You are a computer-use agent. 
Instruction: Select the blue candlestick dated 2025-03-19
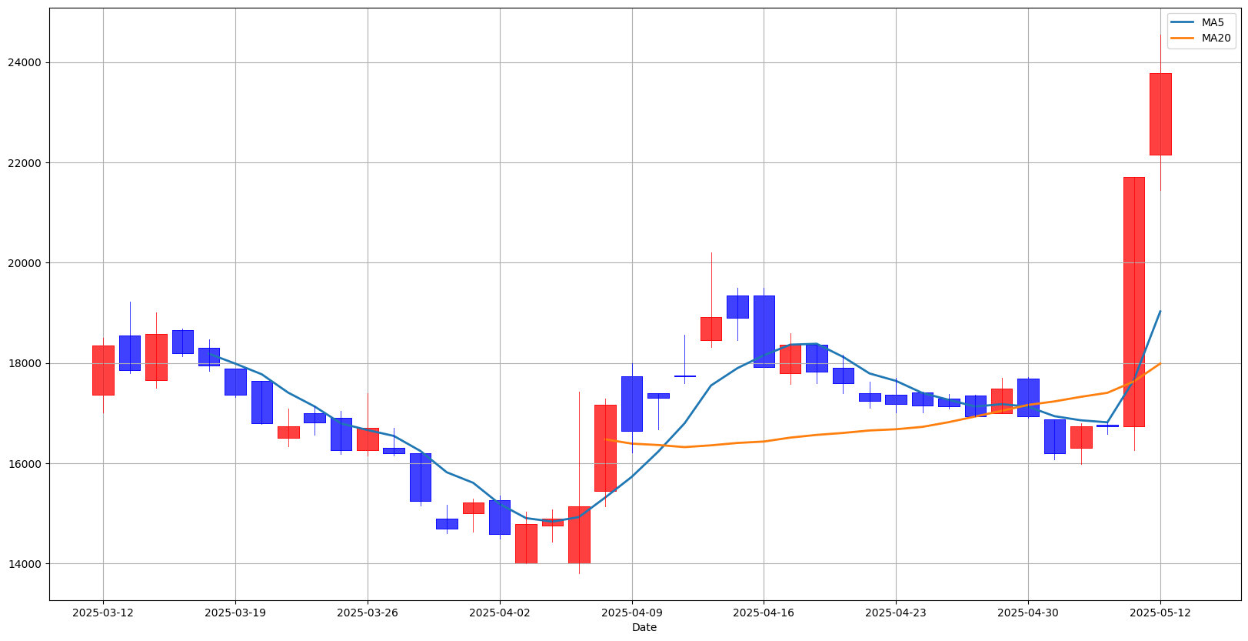[x=235, y=382]
